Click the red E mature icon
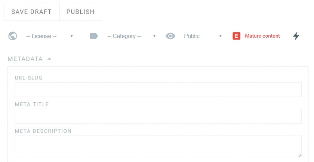The height and width of the screenshot is (162, 314). [x=236, y=36]
